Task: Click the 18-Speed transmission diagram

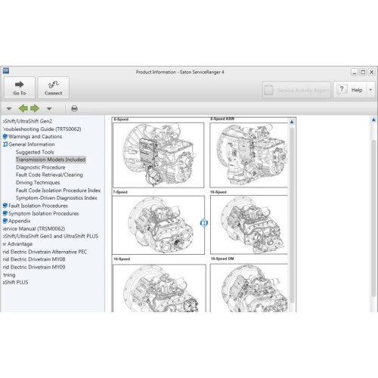Action: click(249, 225)
